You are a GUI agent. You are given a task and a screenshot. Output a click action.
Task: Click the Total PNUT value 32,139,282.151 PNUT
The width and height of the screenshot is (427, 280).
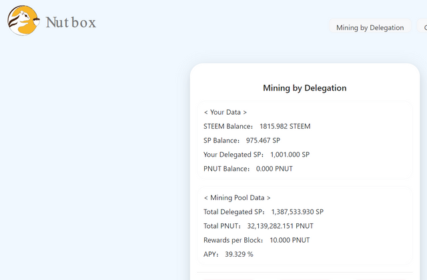coord(280,226)
